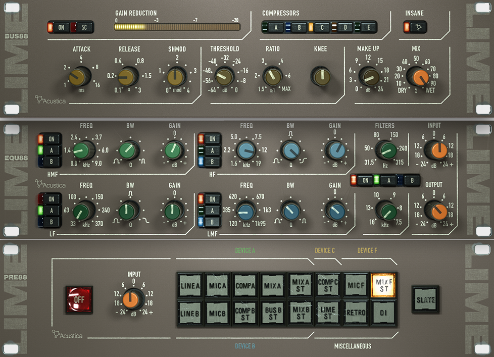Select the RETRO preamp
The width and height of the screenshot is (494, 357).
tap(356, 313)
